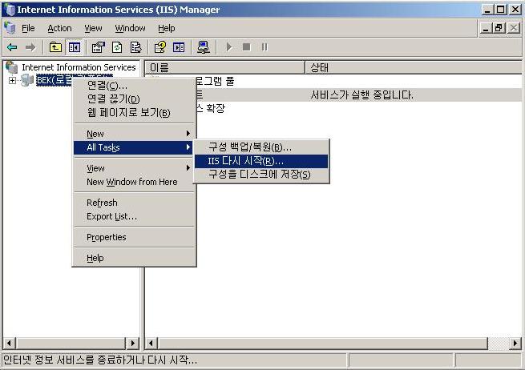This screenshot has height=370, width=525.
Task: Click the MMC icon beside File menu
Action: click(x=10, y=28)
